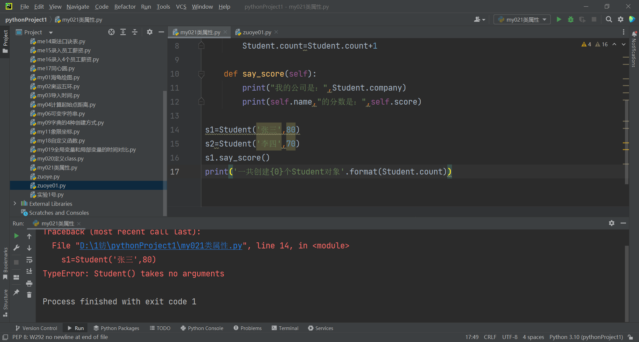Toggle the Structure side panel
The width and height of the screenshot is (639, 342).
5,302
